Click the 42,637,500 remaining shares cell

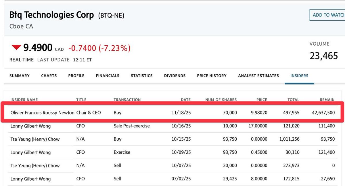click(x=323, y=113)
